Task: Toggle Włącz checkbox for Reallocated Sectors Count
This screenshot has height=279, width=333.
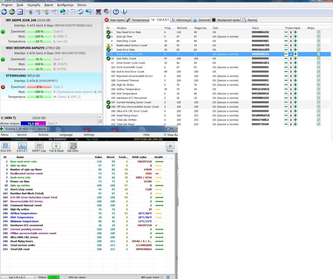Action: pyautogui.click(x=319, y=45)
